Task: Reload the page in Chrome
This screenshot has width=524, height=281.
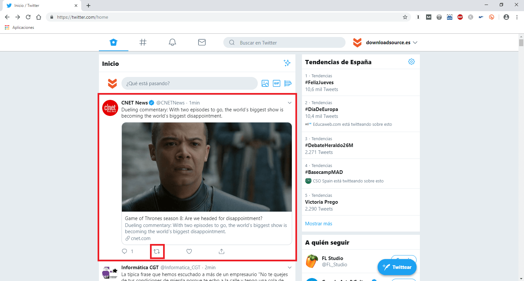Action: 28,17
